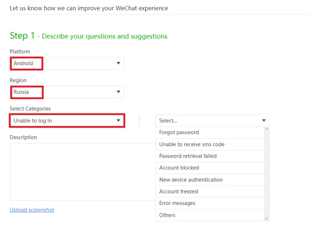Open the Unable to log in category dropdown
This screenshot has height=229, width=320.
[67, 120]
